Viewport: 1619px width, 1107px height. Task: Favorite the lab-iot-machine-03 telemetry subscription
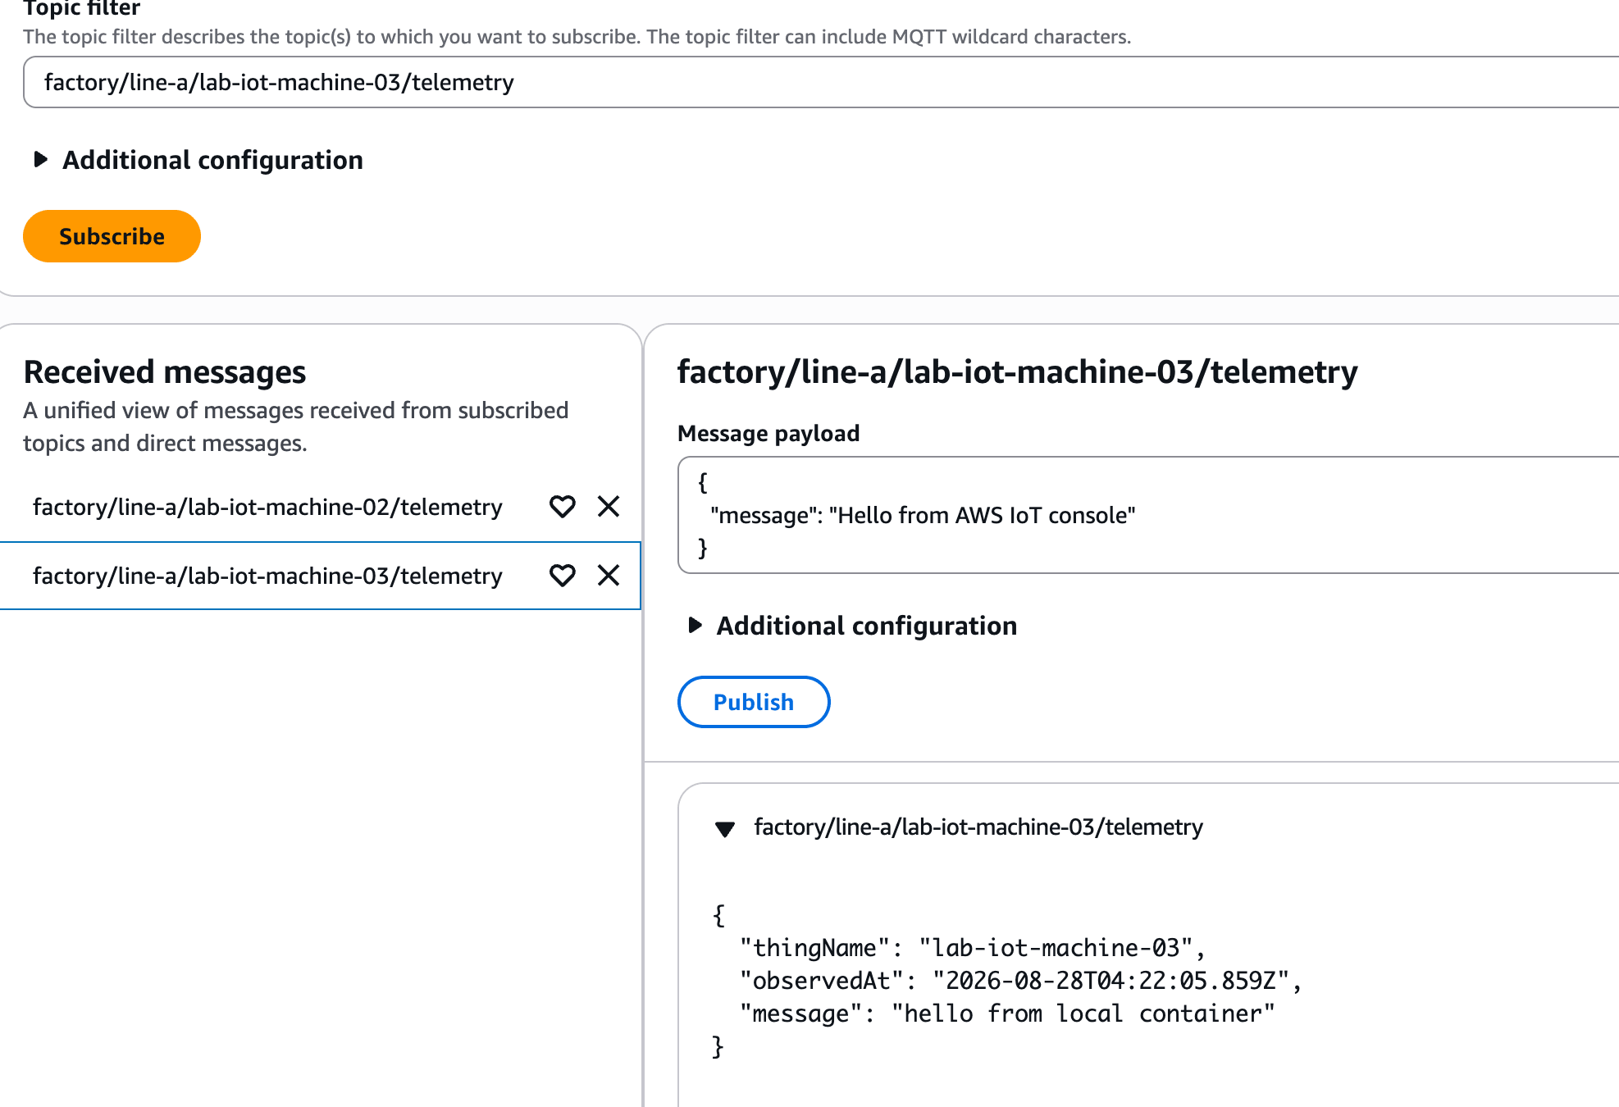tap(562, 576)
